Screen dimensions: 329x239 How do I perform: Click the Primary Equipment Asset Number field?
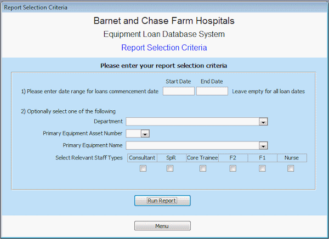133,134
